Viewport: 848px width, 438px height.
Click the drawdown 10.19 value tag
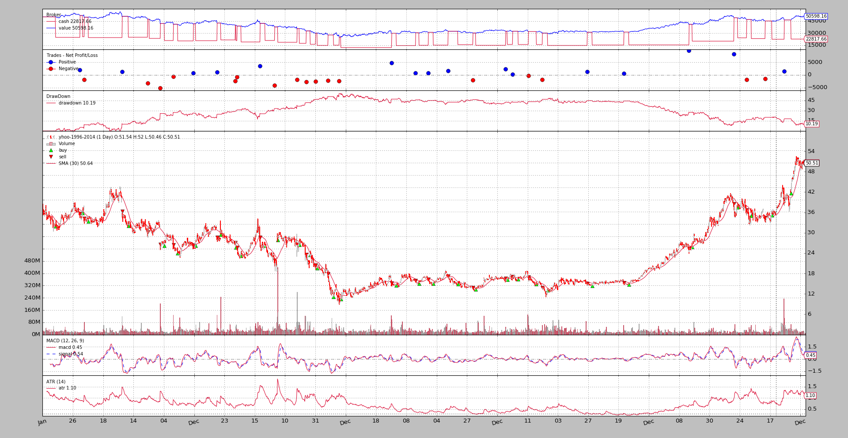pyautogui.click(x=811, y=124)
